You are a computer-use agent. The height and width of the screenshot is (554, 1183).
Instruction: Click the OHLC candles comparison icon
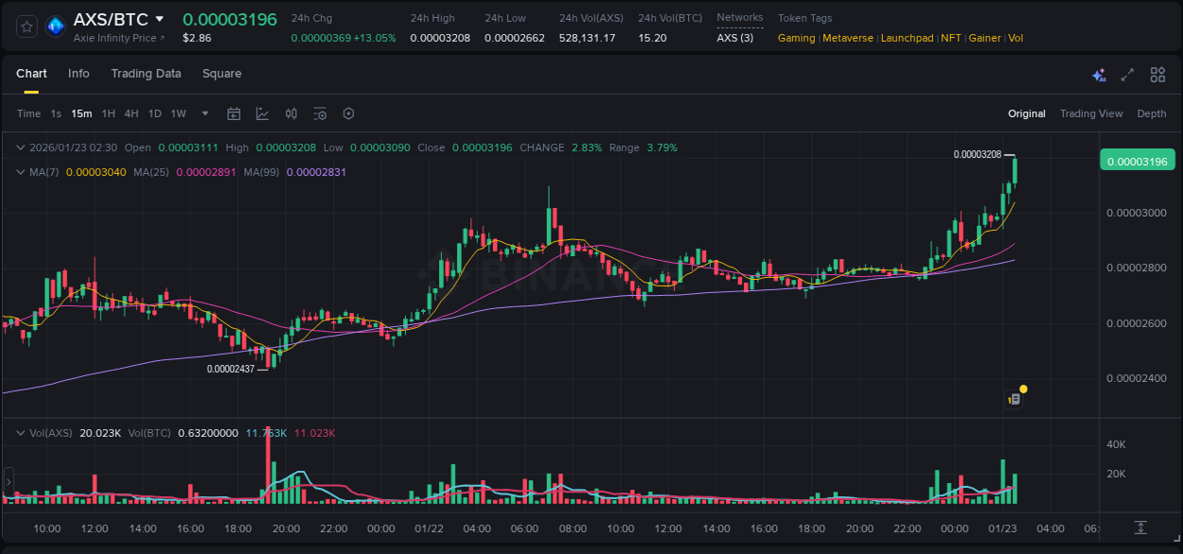[x=291, y=113]
